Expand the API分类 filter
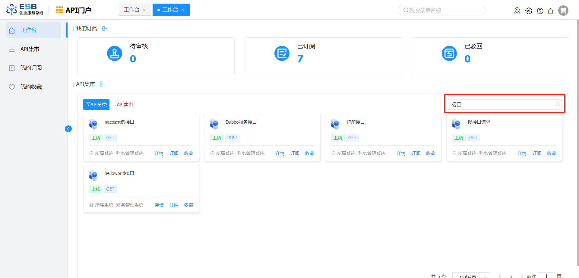The image size is (579, 278). 96,104
